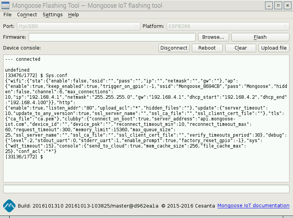Click the Firmware path input field
This screenshot has height=218, width=293.
[x=112, y=37]
